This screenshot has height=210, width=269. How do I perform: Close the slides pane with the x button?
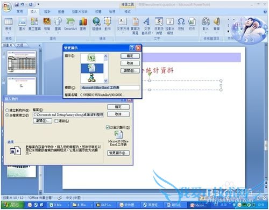point(40,46)
